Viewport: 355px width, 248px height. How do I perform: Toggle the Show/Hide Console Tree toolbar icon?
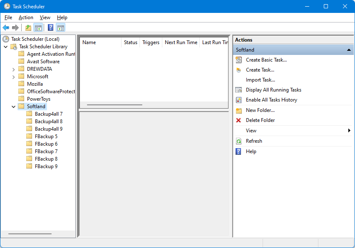click(x=37, y=27)
